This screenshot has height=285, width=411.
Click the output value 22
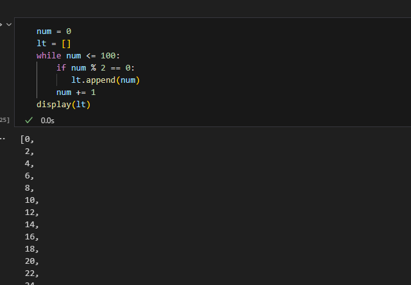(x=30, y=273)
